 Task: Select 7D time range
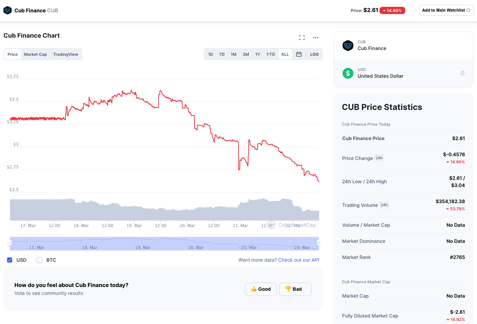click(x=222, y=54)
